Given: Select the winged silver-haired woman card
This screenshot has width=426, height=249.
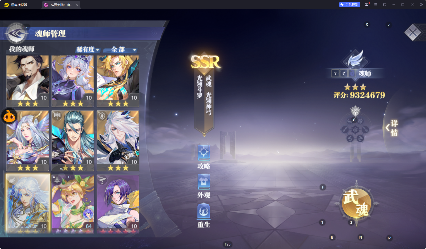Looking at the screenshot, I should pyautogui.click(x=28, y=141).
